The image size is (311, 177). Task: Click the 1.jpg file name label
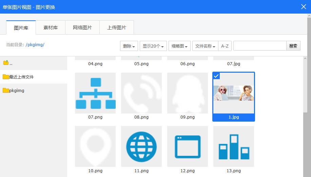[x=234, y=117]
